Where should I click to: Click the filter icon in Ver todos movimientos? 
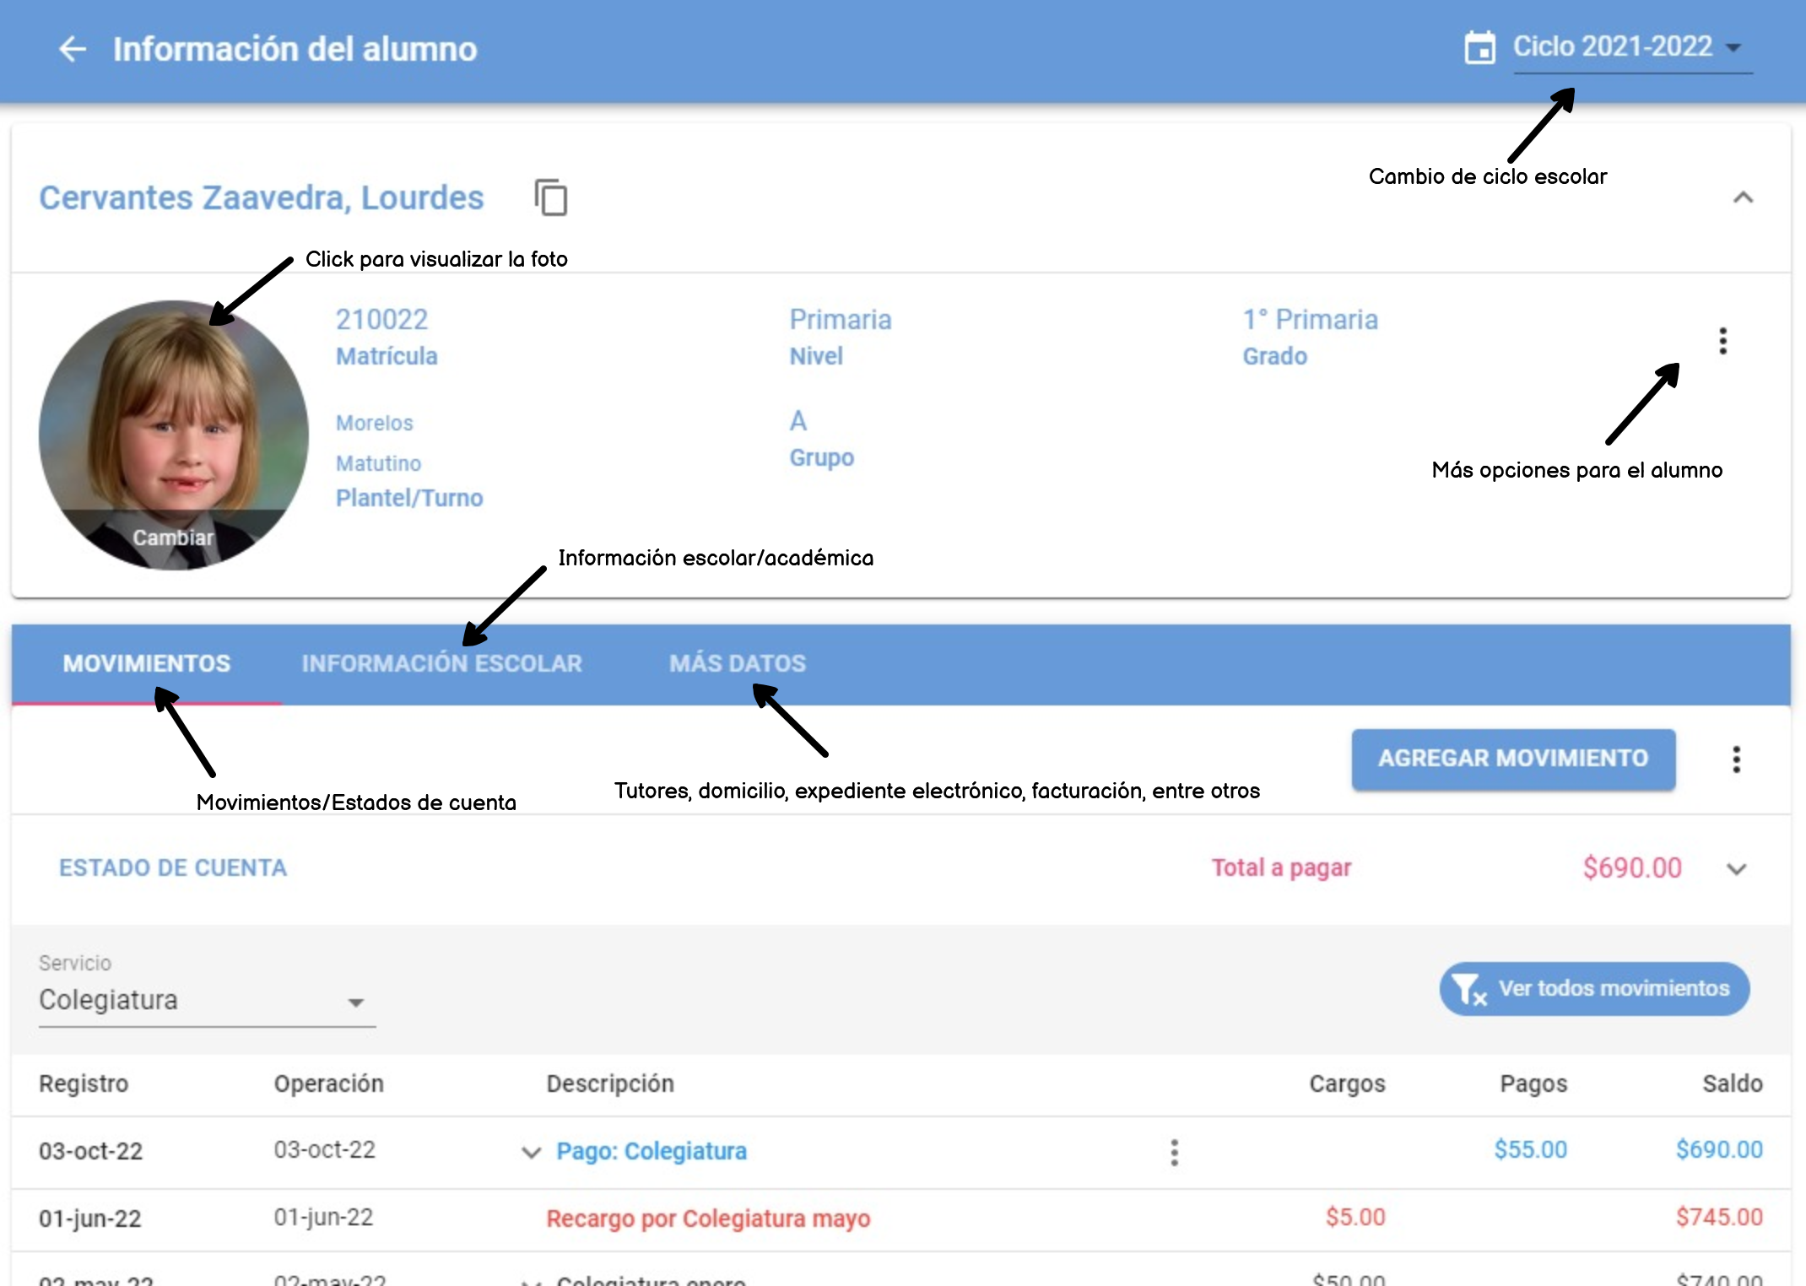pos(1470,989)
